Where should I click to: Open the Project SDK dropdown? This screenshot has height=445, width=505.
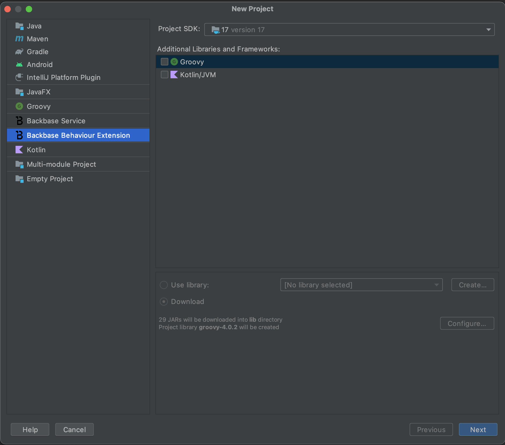[349, 29]
